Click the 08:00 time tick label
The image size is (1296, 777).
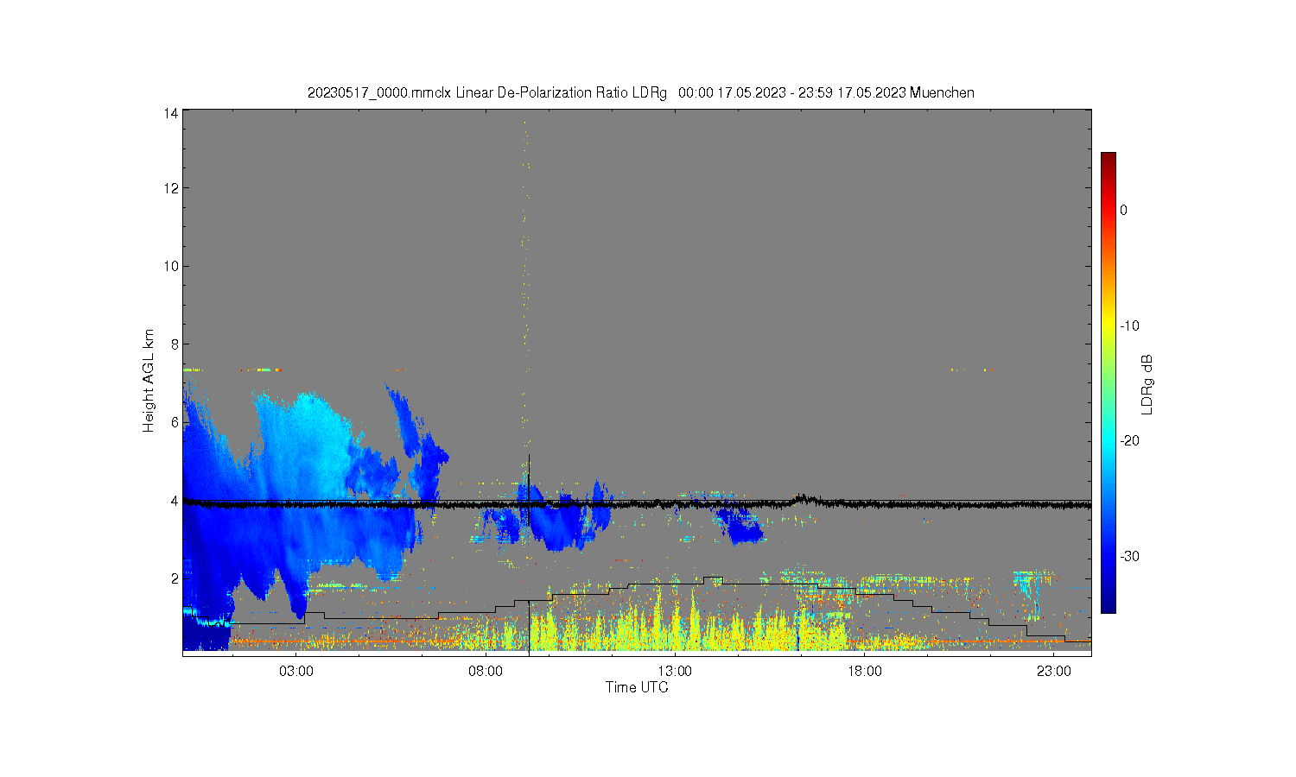(486, 671)
